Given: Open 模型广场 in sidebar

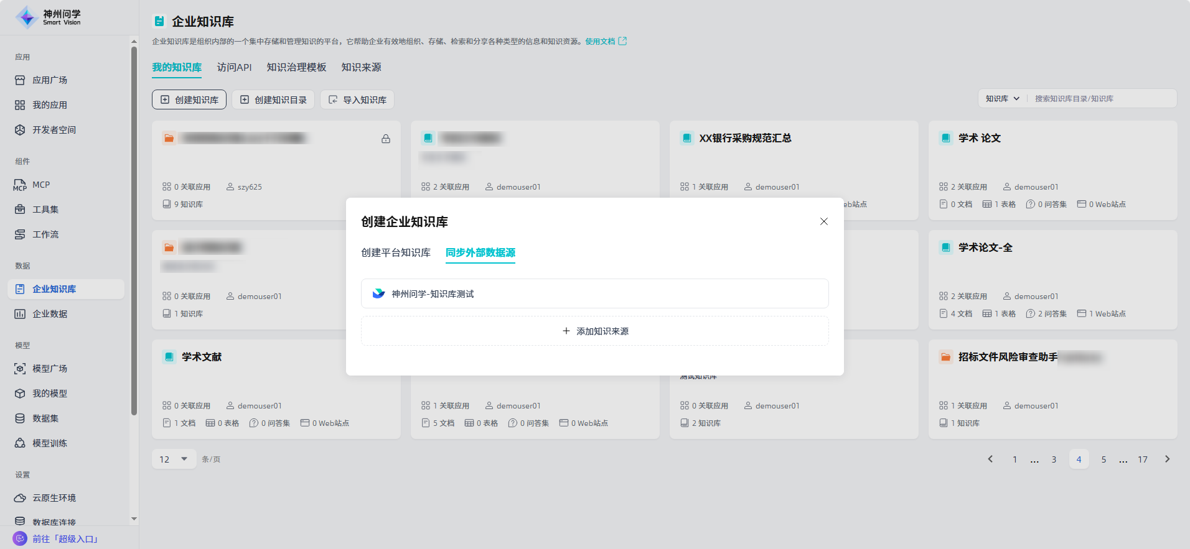Looking at the screenshot, I should pyautogui.click(x=50, y=369).
